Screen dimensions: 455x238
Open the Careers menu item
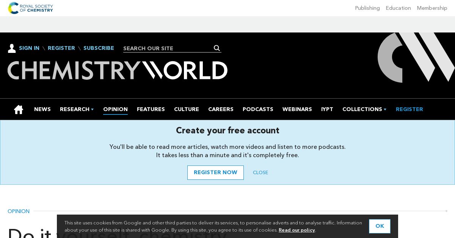221,109
